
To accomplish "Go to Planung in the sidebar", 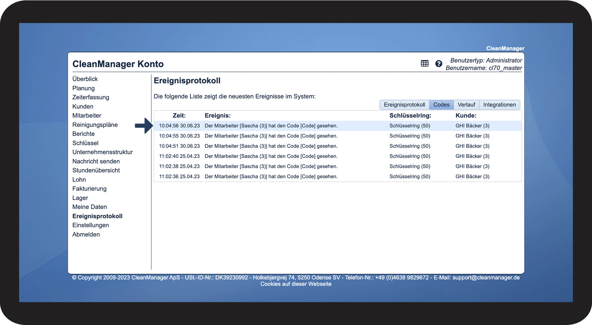I will [83, 88].
